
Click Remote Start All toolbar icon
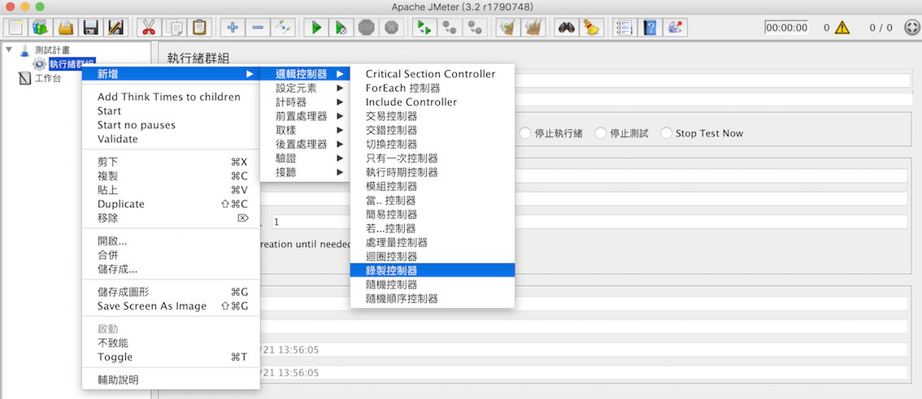[424, 27]
